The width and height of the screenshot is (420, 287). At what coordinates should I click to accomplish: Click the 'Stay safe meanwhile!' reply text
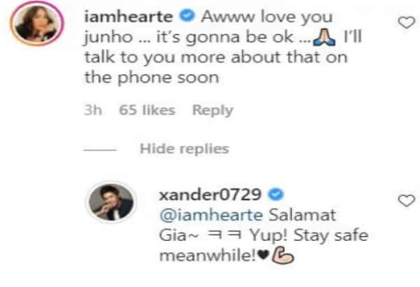coord(264,246)
